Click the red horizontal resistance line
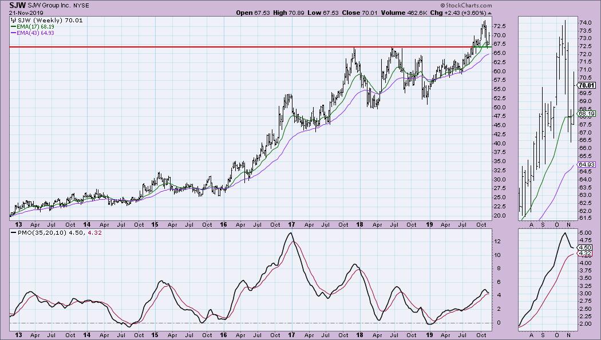Viewport: 601px width, 340px height. tap(172, 47)
